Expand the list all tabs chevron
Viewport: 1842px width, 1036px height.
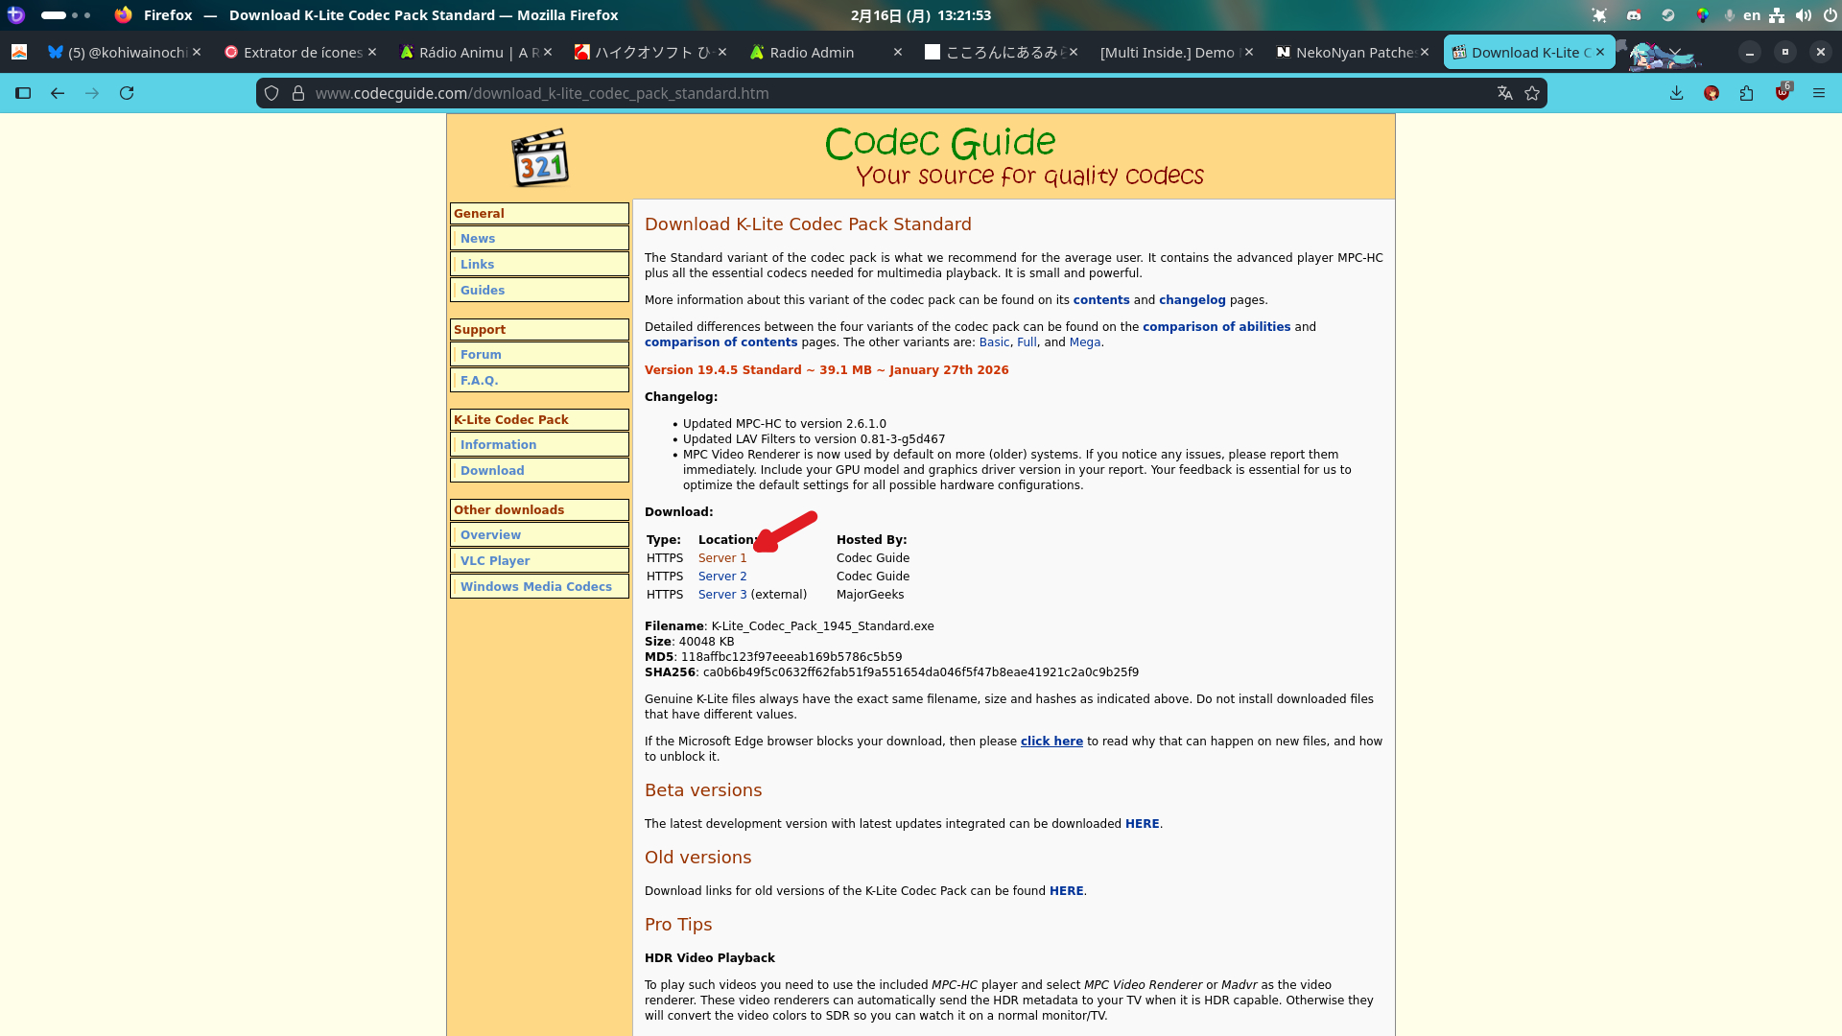tap(1675, 52)
